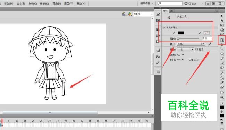
Task: Switch to the 库 library tab
Action: tap(171, 11)
